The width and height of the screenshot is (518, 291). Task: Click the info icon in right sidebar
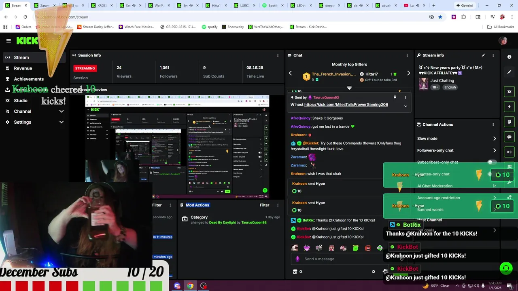[x=510, y=57]
